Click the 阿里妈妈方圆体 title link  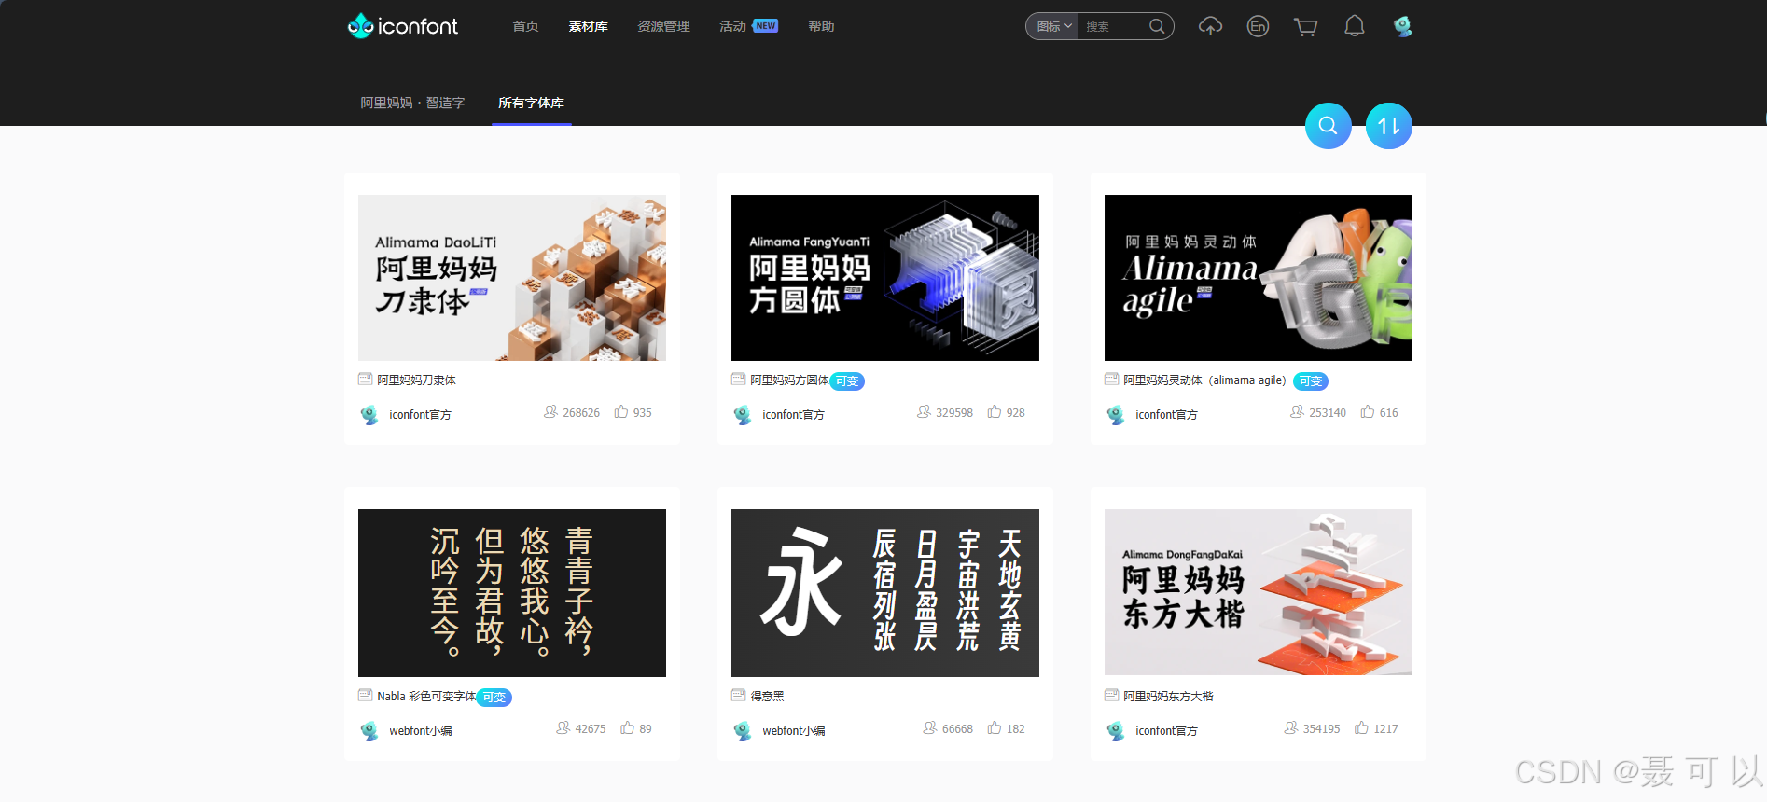[x=789, y=380]
